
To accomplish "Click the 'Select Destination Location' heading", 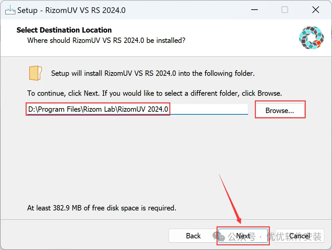I will click(x=64, y=30).
